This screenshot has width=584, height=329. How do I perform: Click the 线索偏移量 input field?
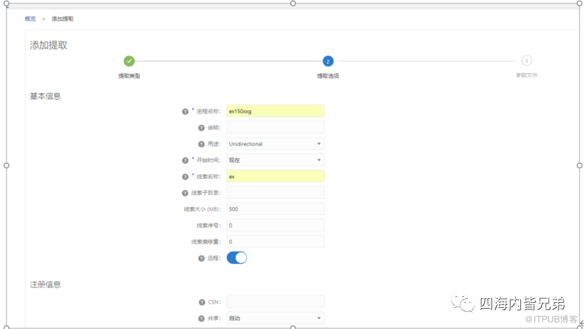pyautogui.click(x=276, y=242)
